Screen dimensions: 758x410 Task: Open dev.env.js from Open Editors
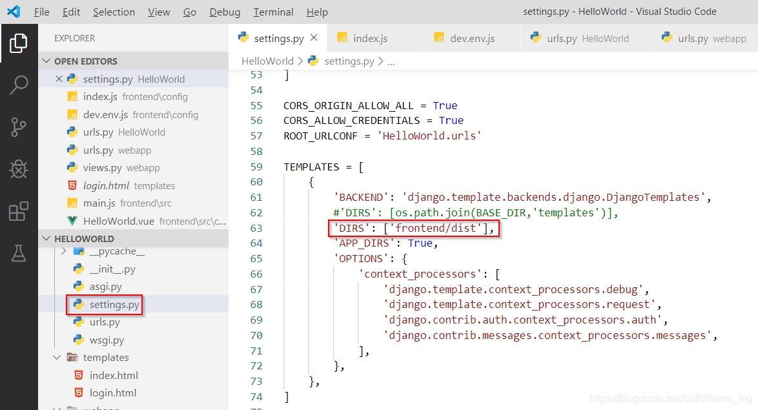pos(134,114)
